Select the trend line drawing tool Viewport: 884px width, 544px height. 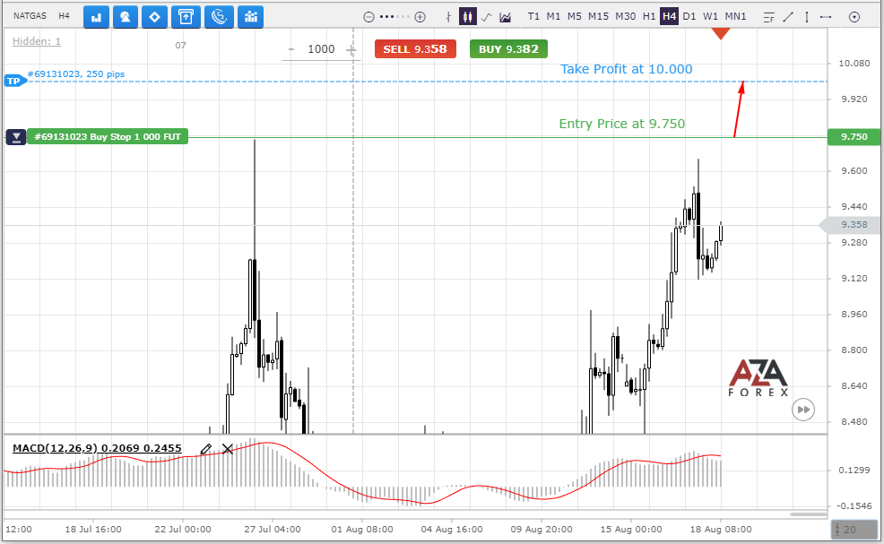click(x=788, y=17)
